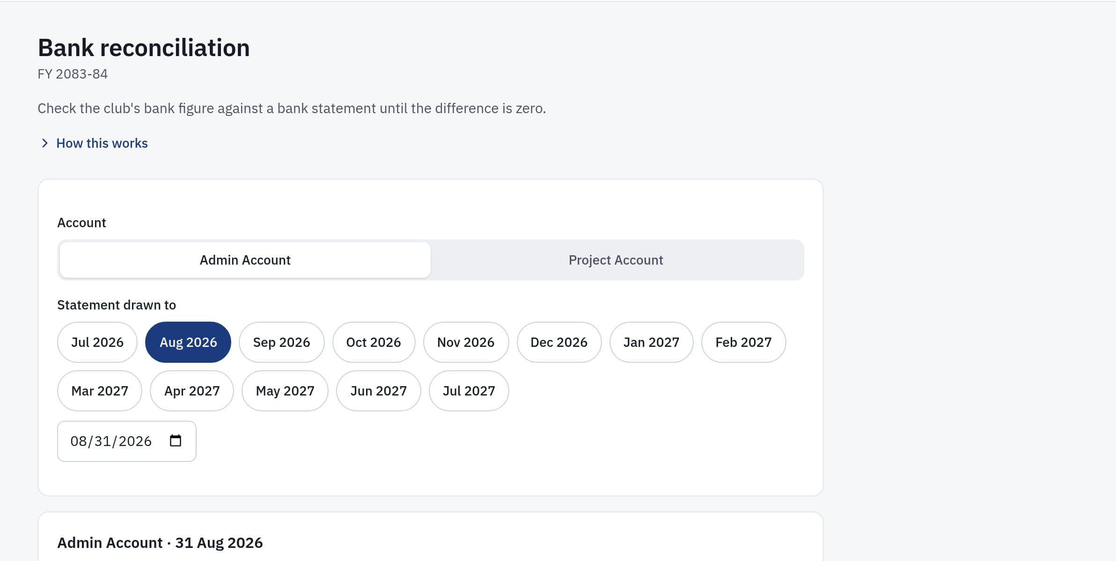Select the Jul 2026 statement month
This screenshot has height=561, width=1116.
tap(97, 342)
